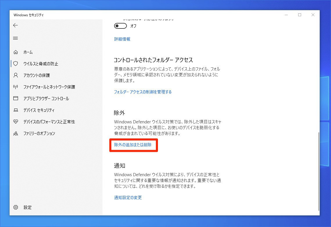
Task: Toggle the オフ switch on
Action: point(120,26)
